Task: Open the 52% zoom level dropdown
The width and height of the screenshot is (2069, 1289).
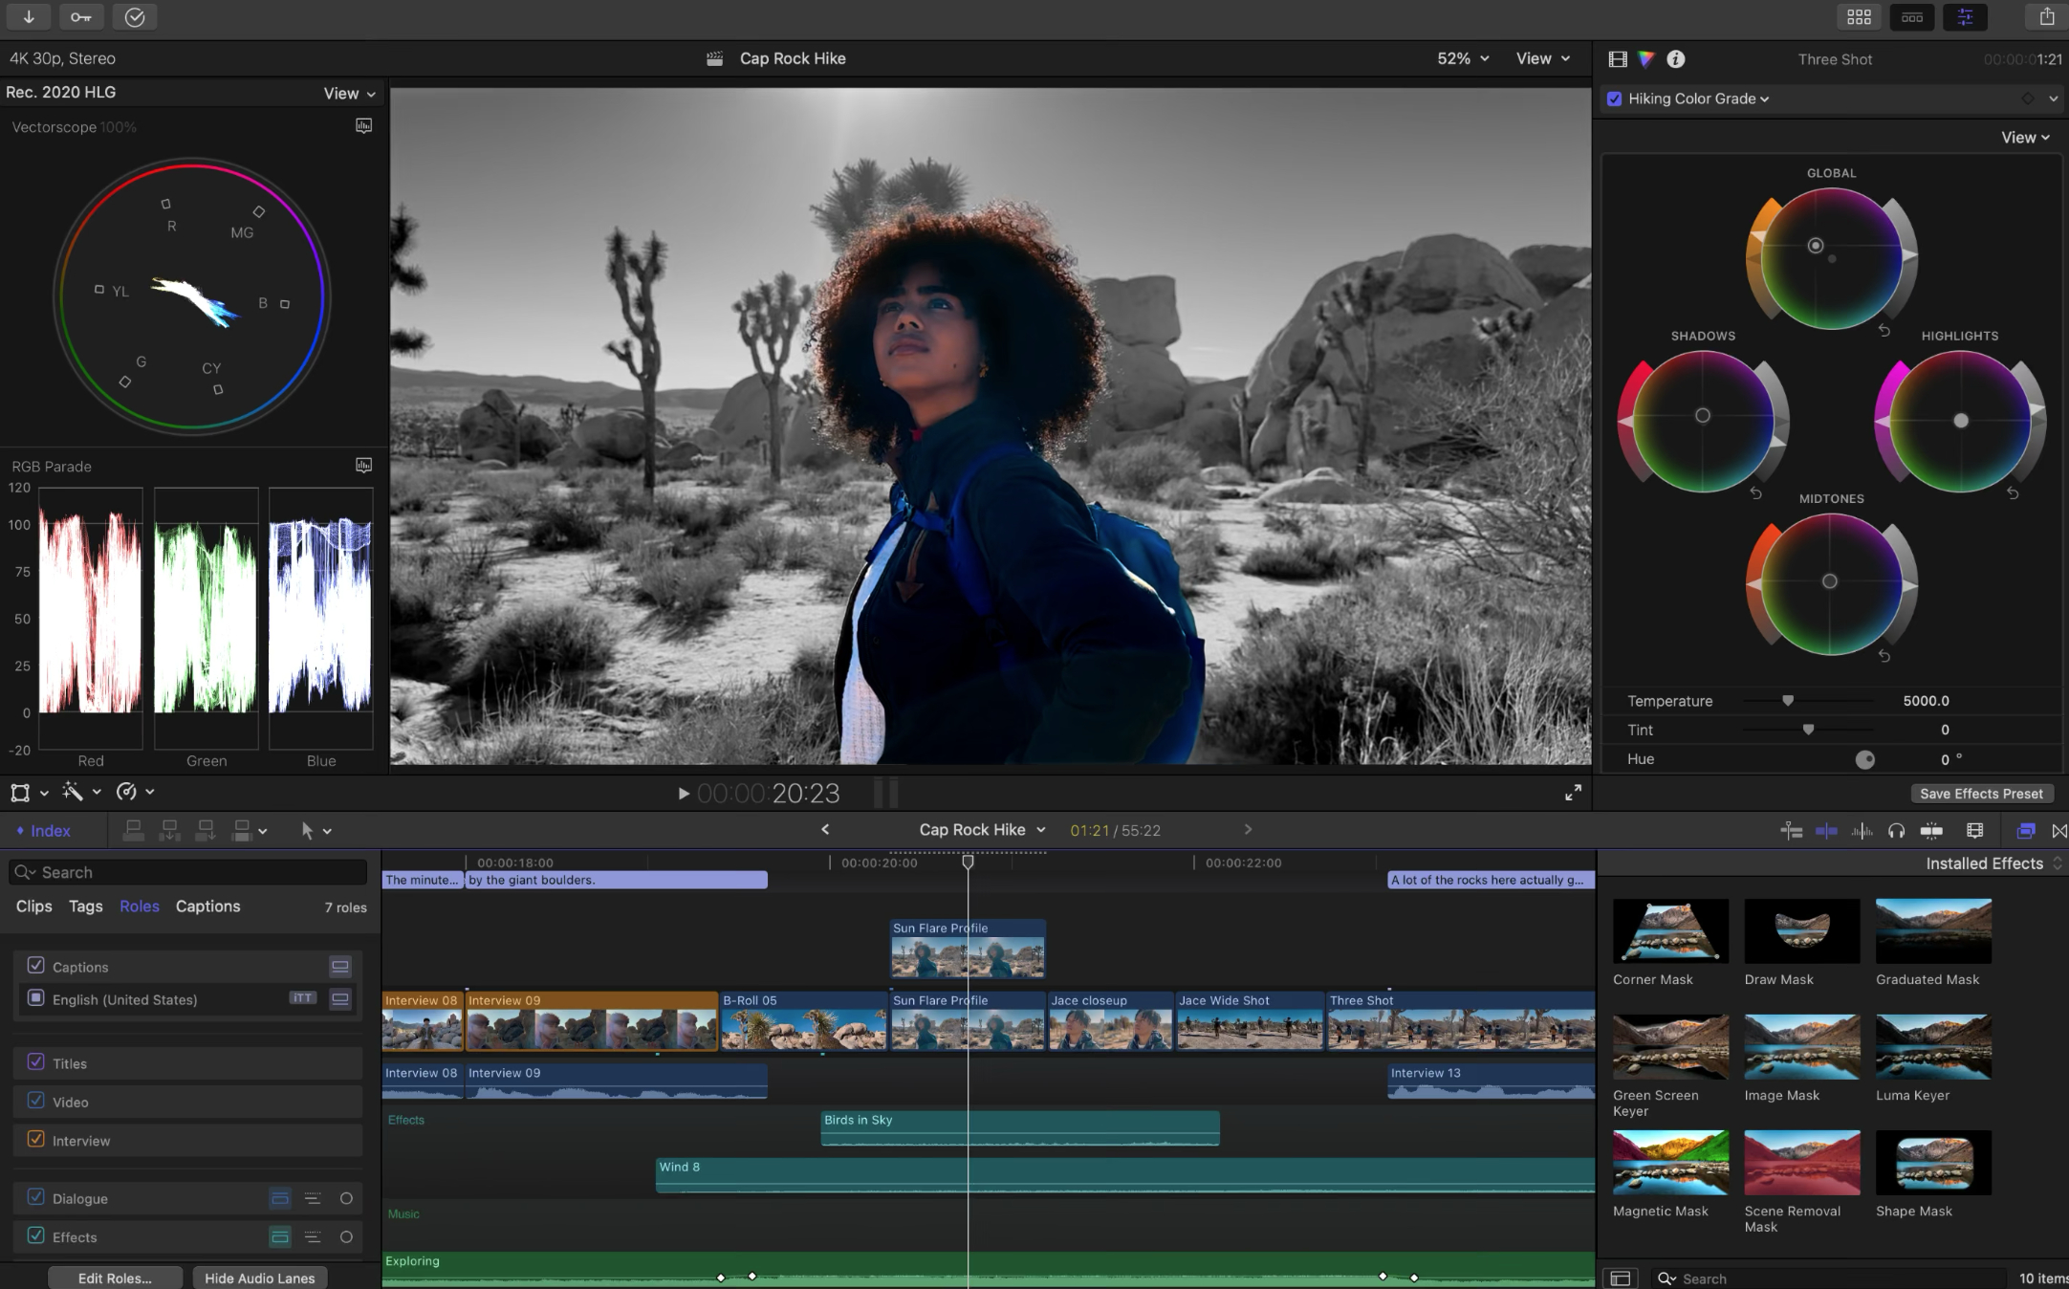Action: pyautogui.click(x=1461, y=58)
